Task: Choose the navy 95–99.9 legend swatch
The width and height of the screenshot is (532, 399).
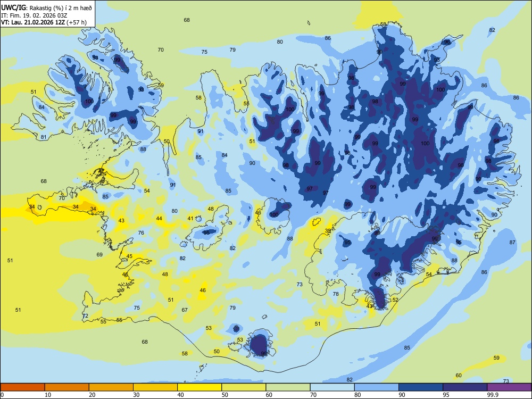Action: pyautogui.click(x=465, y=387)
